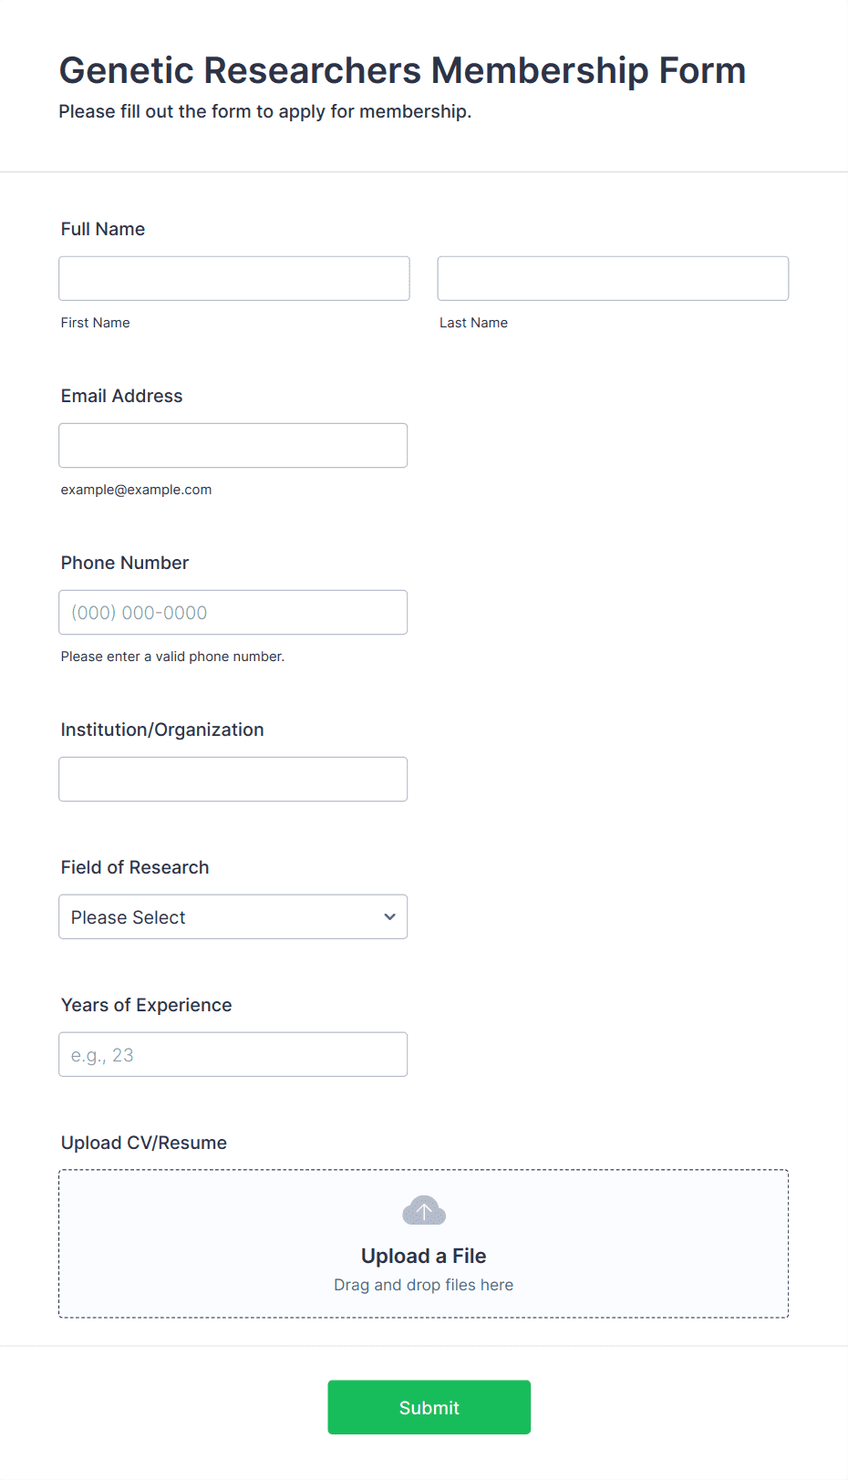
Task: Expand the Field of Research chevron arrow
Action: point(390,916)
